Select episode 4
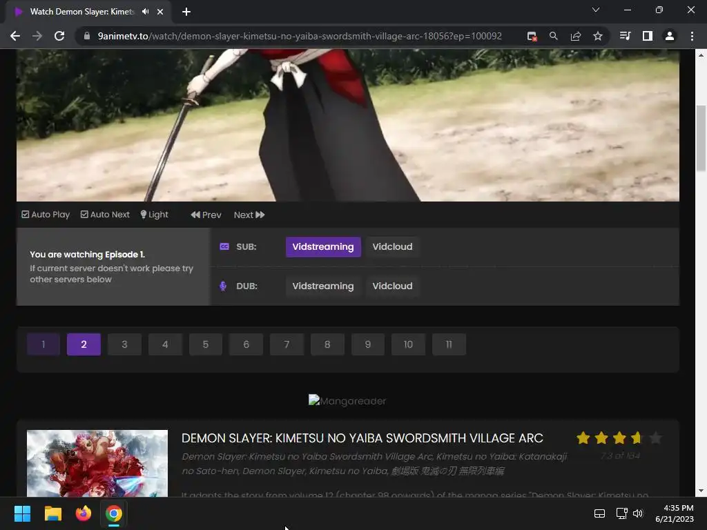 (165, 344)
